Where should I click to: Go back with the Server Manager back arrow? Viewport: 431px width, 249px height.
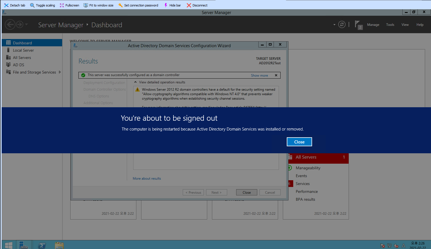click(x=10, y=25)
